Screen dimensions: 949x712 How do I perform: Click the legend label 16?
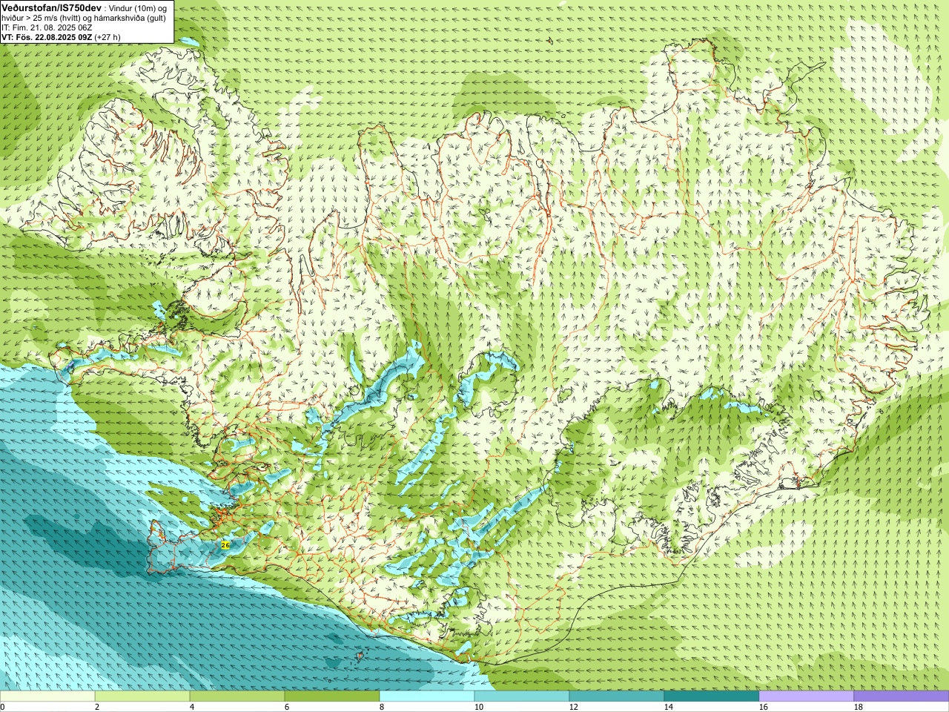(764, 708)
